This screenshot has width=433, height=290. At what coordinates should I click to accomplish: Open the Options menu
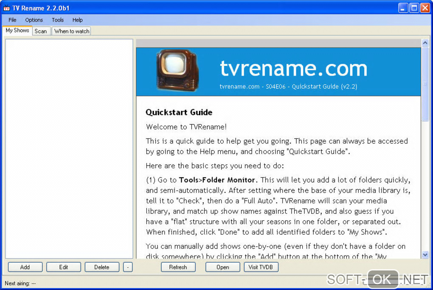[x=34, y=20]
